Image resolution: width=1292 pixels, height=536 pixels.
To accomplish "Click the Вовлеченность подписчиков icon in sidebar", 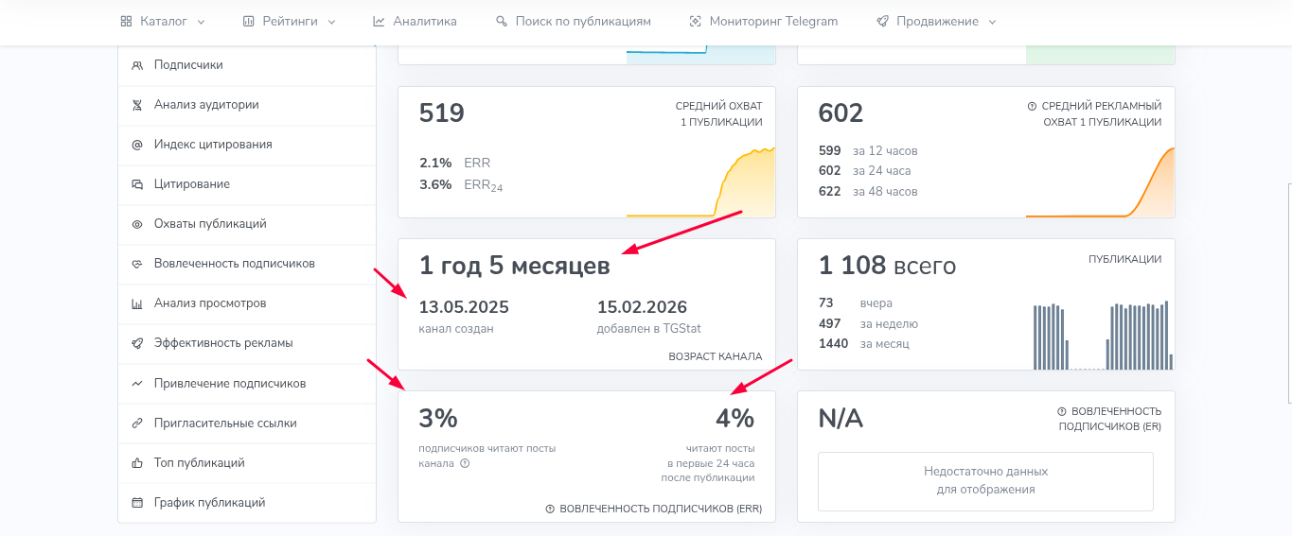I will (137, 264).
